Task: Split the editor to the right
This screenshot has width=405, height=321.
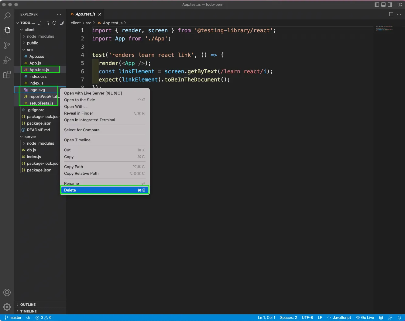Action: pyautogui.click(x=391, y=14)
